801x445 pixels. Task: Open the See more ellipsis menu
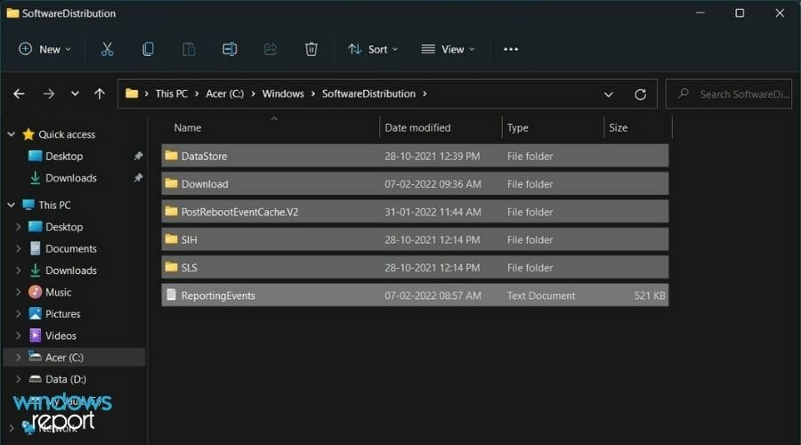(x=511, y=49)
